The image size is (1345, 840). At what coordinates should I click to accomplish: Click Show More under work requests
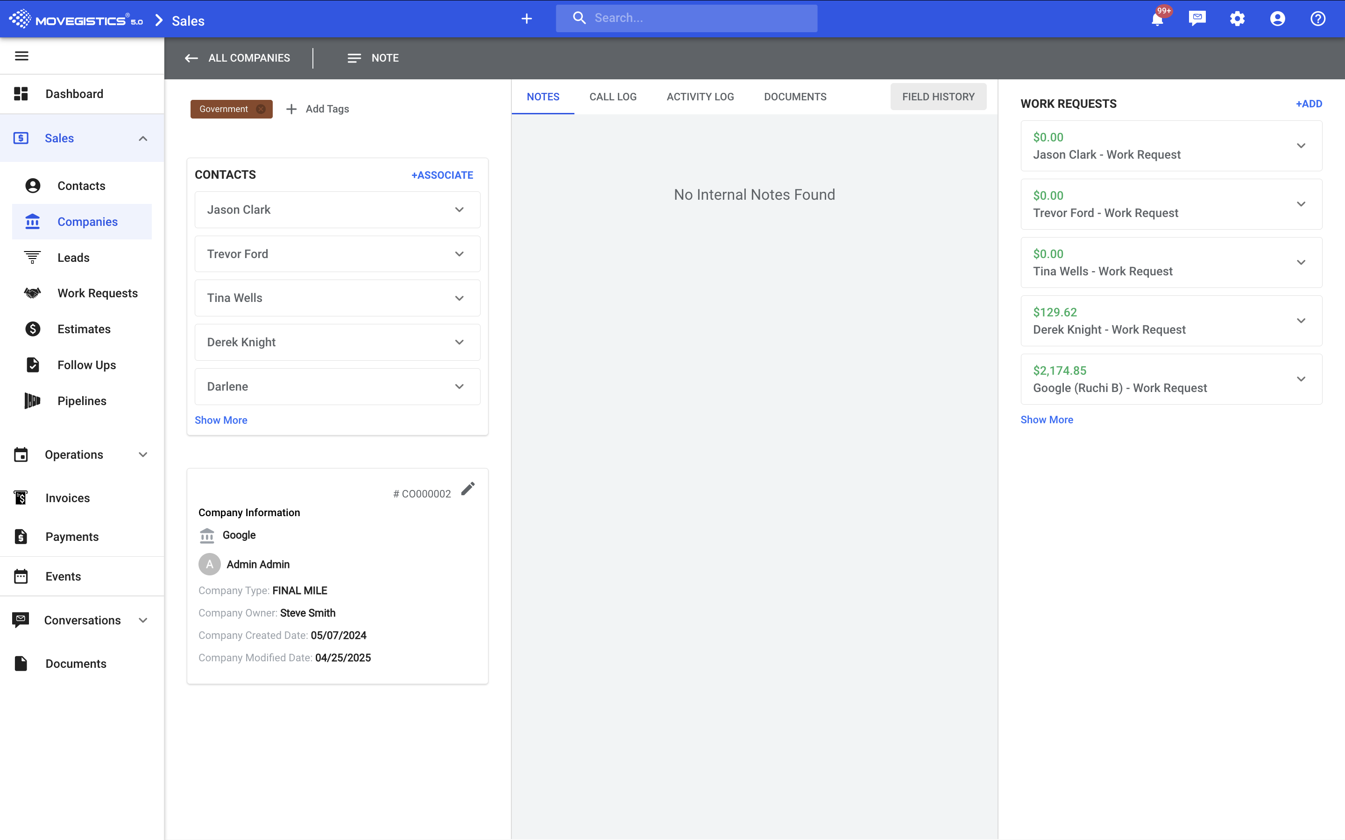(1047, 420)
